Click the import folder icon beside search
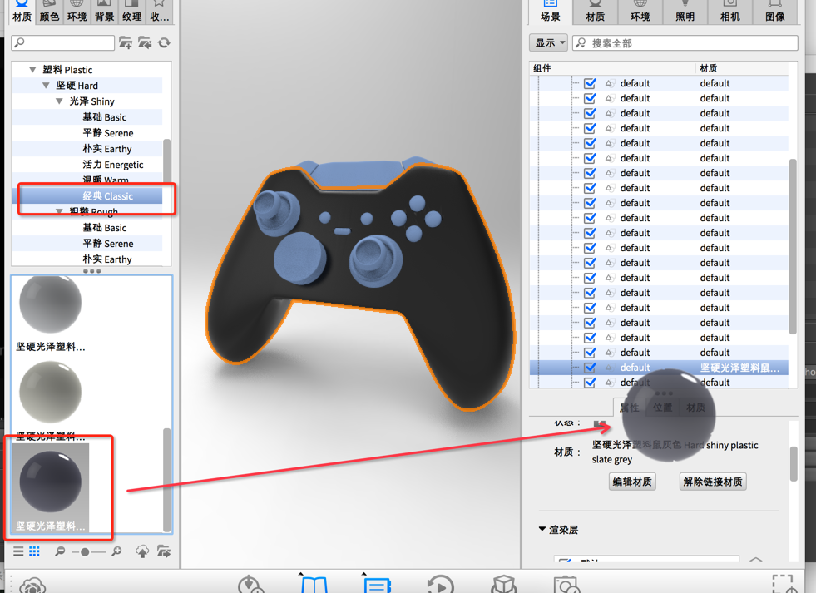Screen dimensions: 816x593 coord(145,42)
